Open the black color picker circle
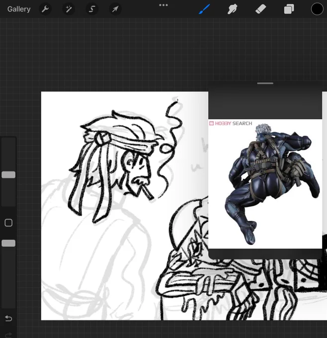 [317, 9]
